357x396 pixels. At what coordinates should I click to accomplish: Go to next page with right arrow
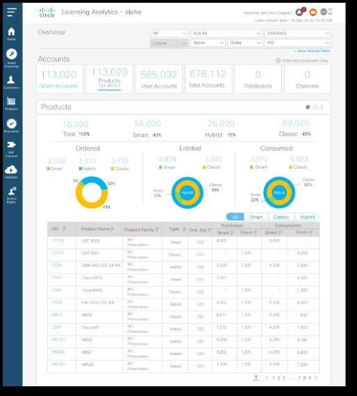point(315,378)
